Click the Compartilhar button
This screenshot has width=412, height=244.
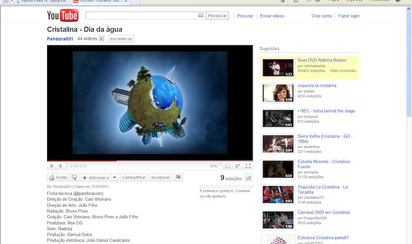[134, 178]
